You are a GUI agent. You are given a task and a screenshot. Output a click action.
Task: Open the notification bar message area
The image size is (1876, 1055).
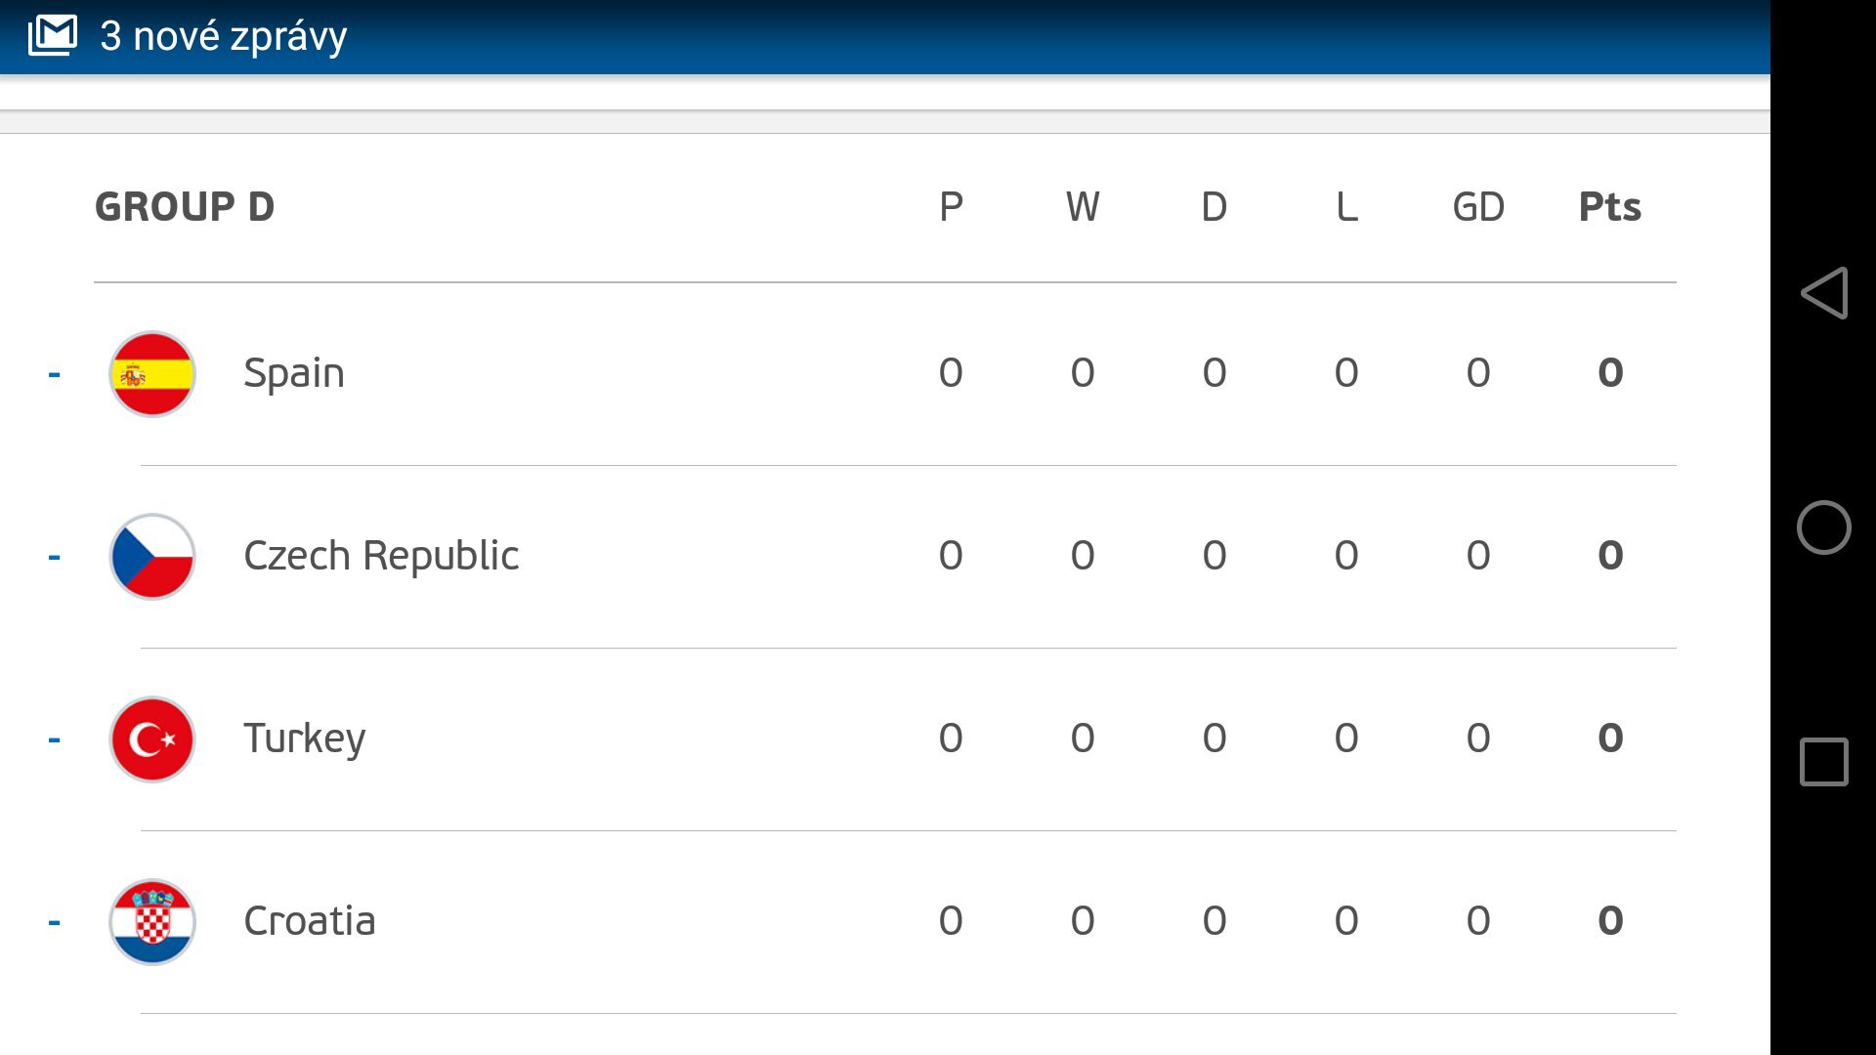391,35
